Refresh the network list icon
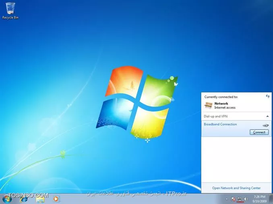 click(x=268, y=96)
